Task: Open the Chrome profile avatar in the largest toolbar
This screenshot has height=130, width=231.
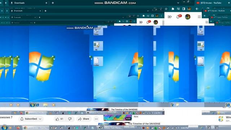Action: [x=189, y=9]
